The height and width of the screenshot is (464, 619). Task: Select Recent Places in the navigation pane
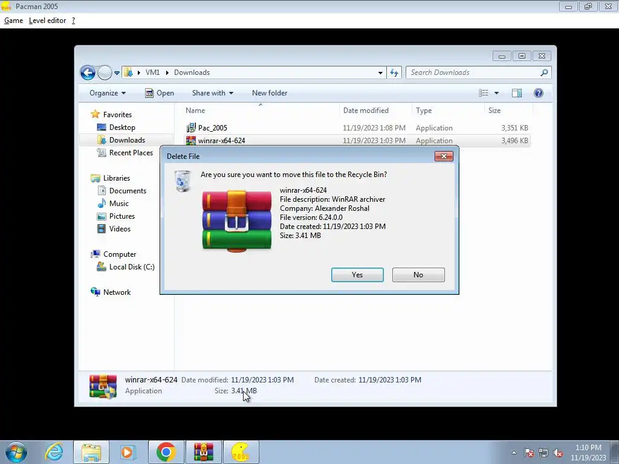[131, 153]
